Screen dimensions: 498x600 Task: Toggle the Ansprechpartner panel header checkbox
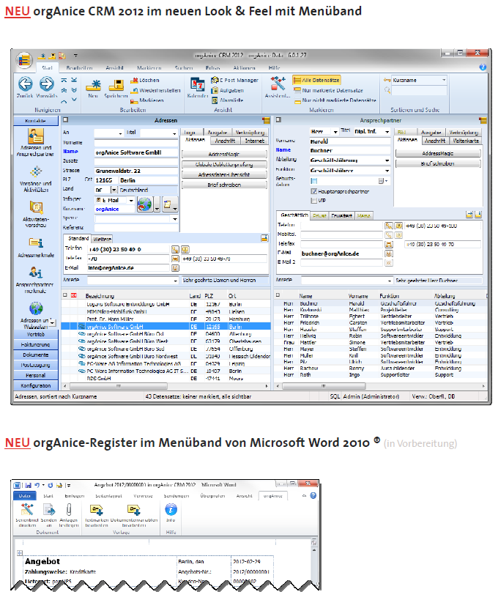(x=278, y=119)
